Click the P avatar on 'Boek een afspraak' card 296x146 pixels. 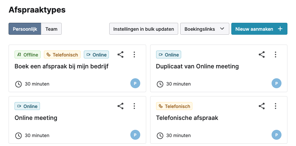[135, 83]
